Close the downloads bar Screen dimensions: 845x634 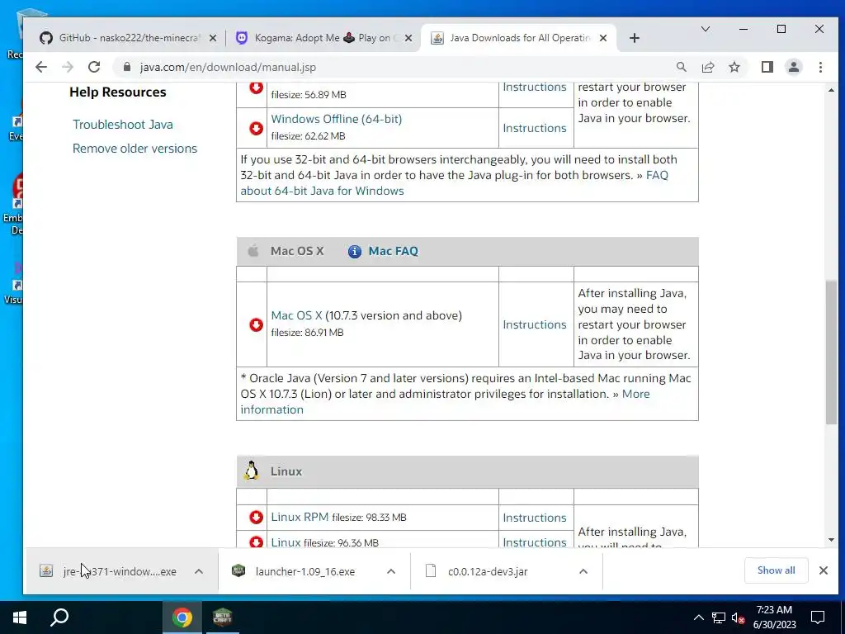tap(823, 570)
